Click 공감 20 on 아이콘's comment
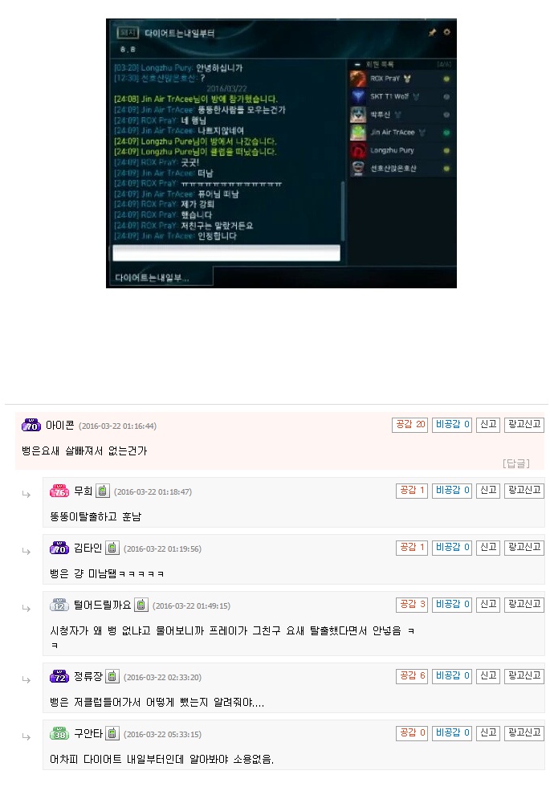Image resolution: width=550 pixels, height=787 pixels. pyautogui.click(x=410, y=425)
